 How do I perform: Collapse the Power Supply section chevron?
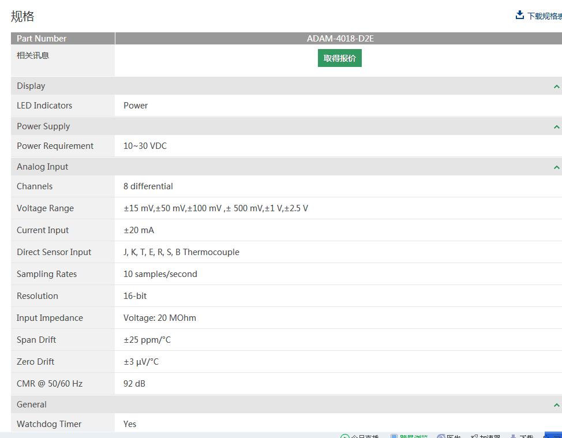pyautogui.click(x=556, y=127)
